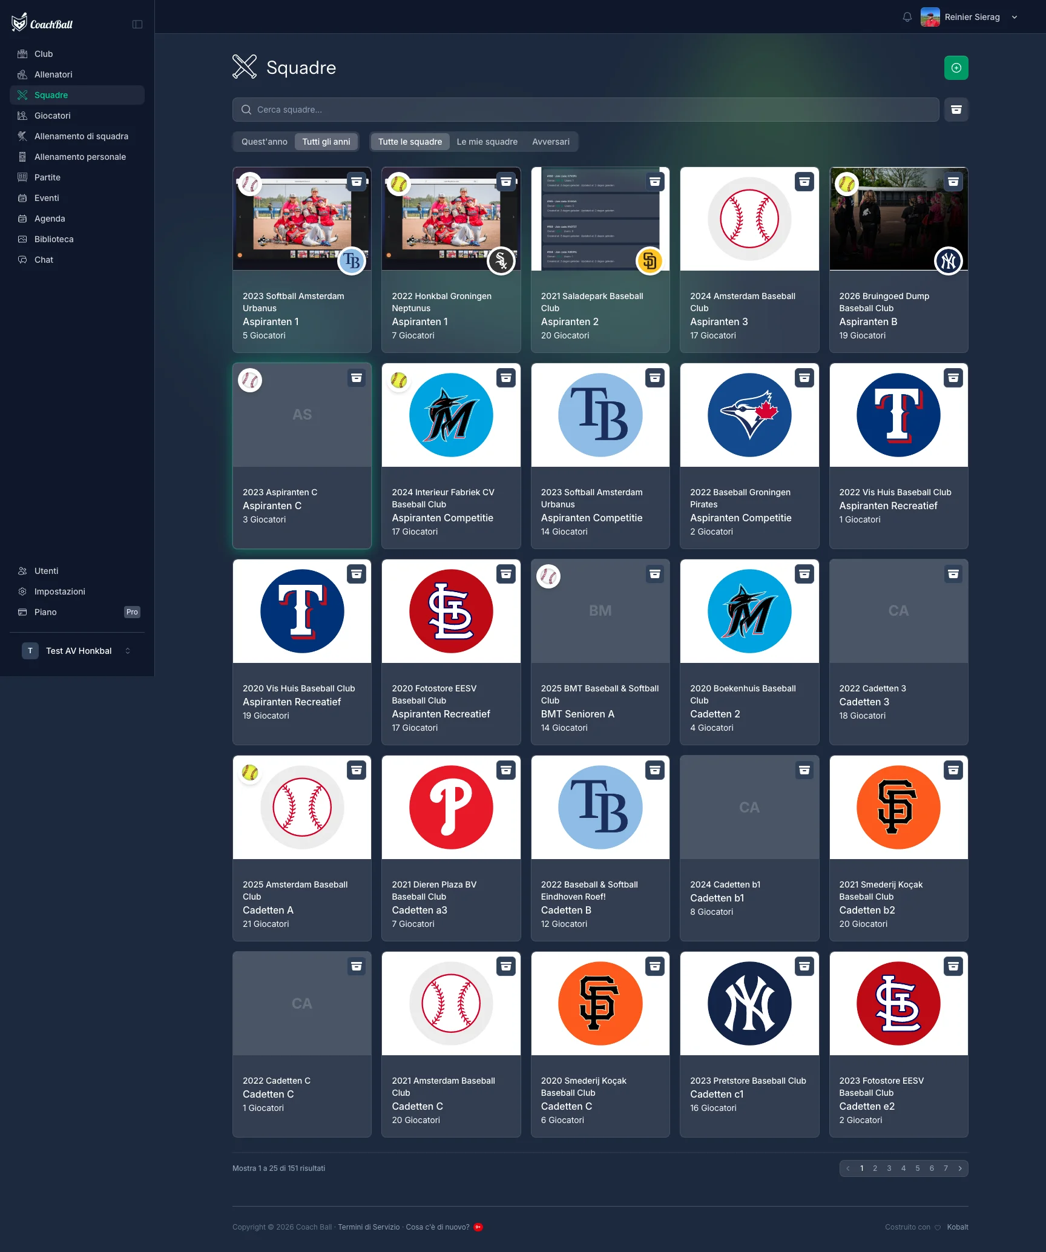This screenshot has height=1252, width=1046.
Task: Open Termini di Servizio link
Action: (369, 1227)
